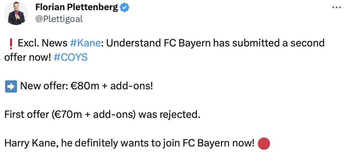The image size is (351, 153).
Task: Click the red circle emoji
Action: [263, 144]
